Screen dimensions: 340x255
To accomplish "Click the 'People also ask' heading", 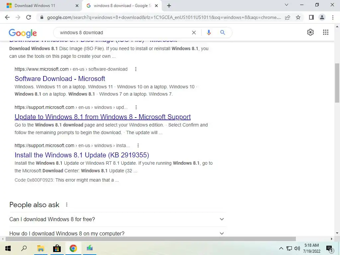I will point(34,205).
